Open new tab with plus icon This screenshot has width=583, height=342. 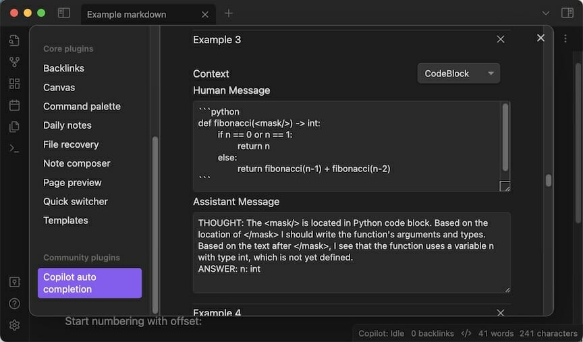pyautogui.click(x=229, y=13)
